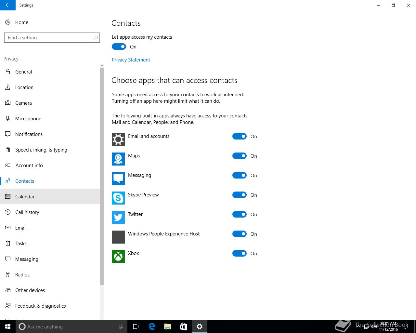The image size is (416, 333).
Task: Click the Speech, inking, & typing icon
Action: 8,150
